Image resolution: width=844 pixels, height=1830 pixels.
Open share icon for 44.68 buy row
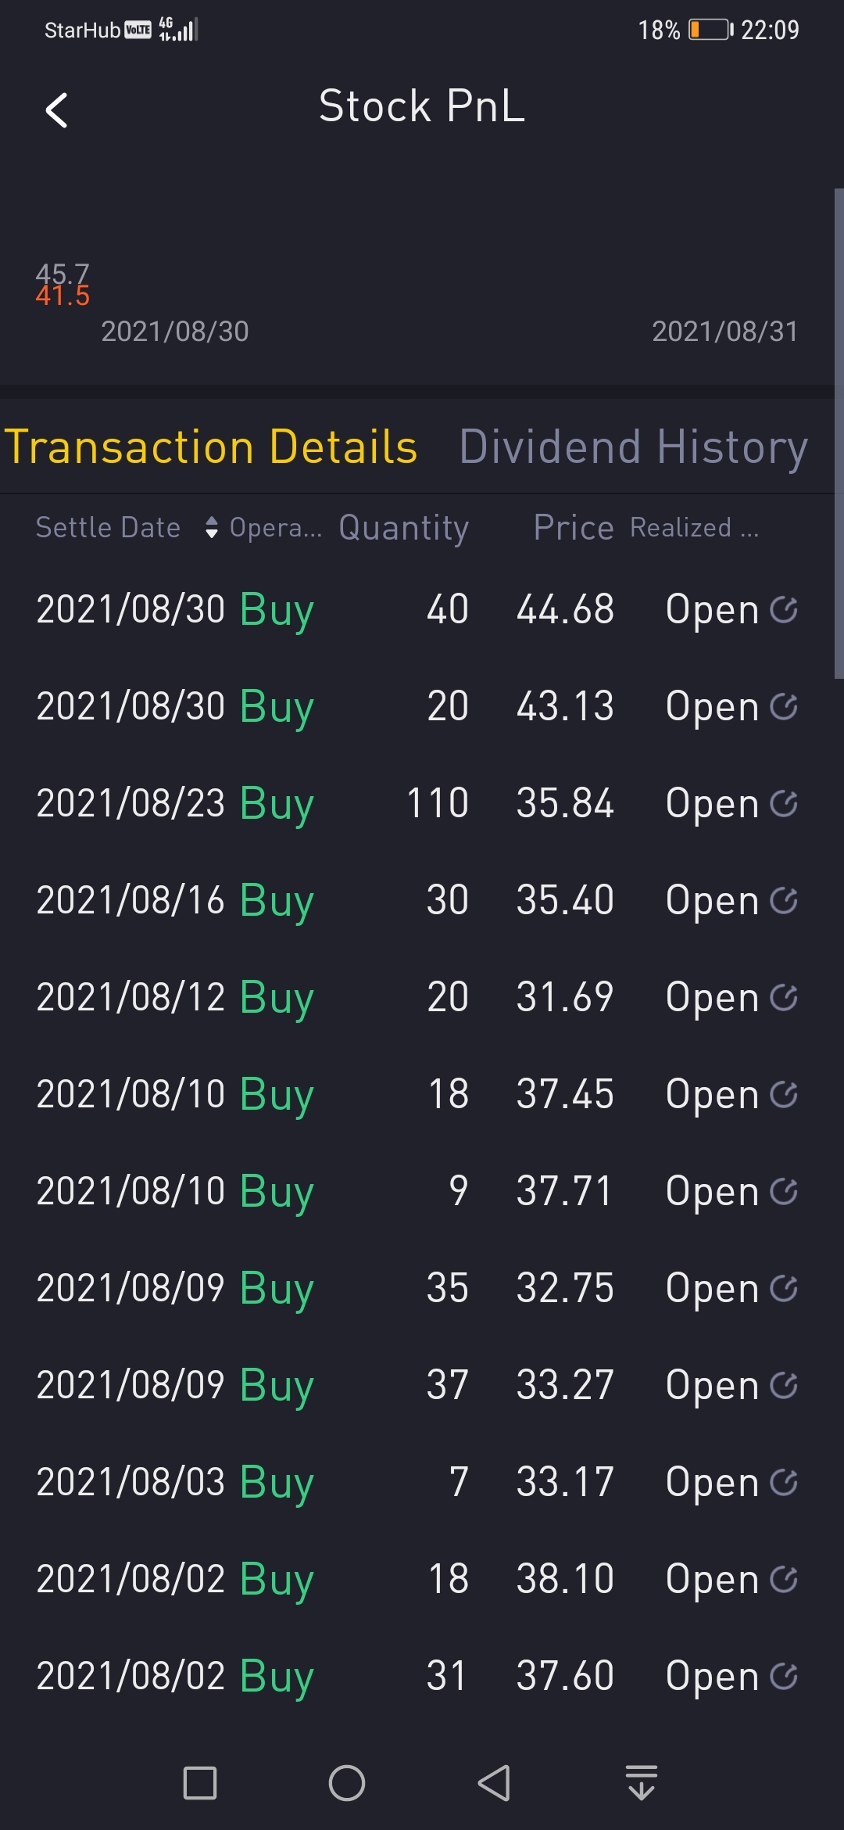[783, 609]
